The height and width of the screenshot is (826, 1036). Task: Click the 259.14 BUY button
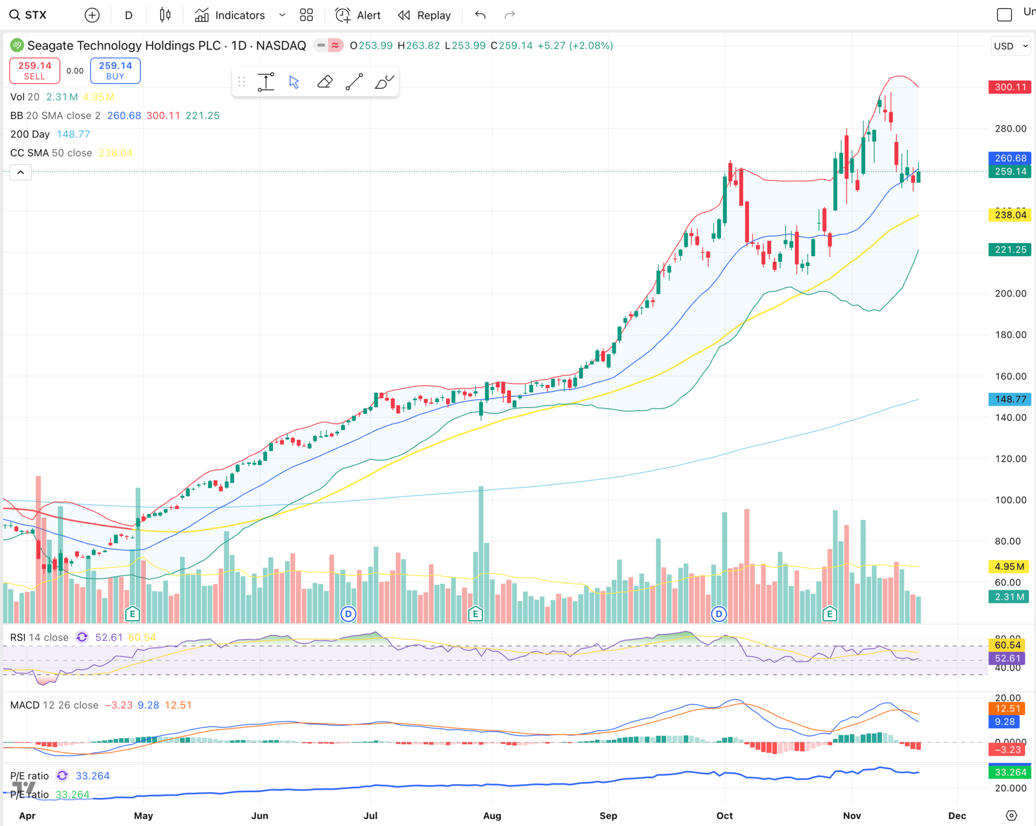115,71
